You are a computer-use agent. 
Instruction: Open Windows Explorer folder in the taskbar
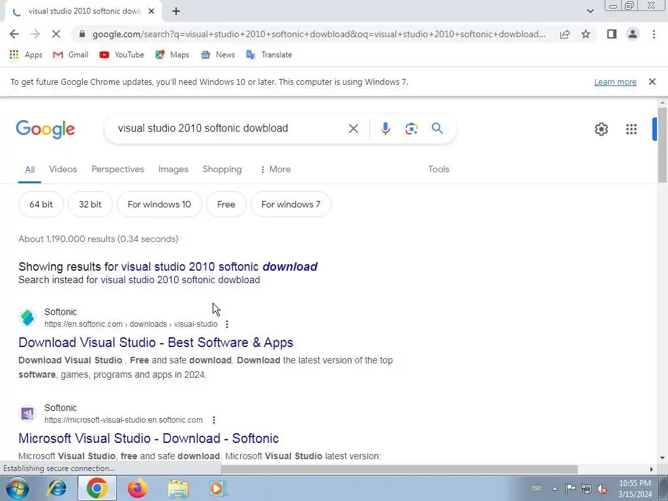(178, 488)
